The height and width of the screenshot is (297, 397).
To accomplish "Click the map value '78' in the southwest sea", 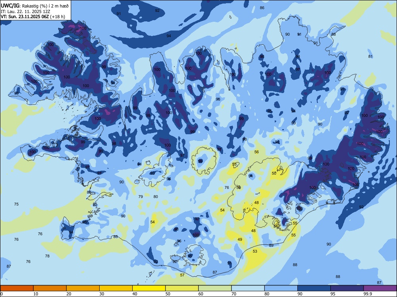I will [47, 256].
